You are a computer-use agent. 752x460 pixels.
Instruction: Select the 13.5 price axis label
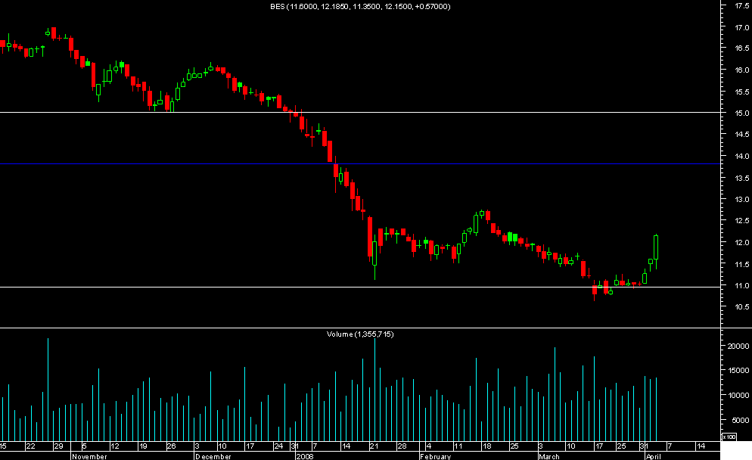(742, 178)
